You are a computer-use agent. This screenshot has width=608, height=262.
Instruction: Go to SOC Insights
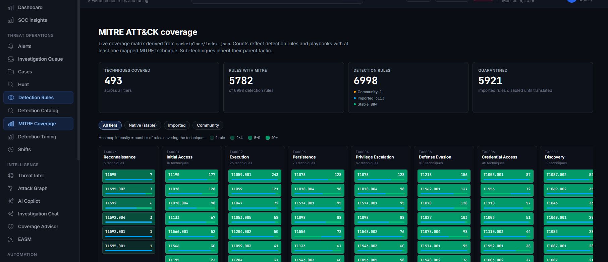click(38, 20)
